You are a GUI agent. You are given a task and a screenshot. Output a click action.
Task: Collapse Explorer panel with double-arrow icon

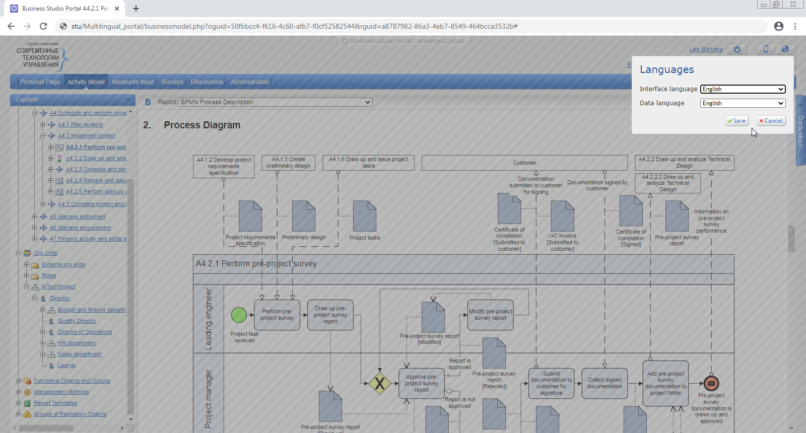[128, 100]
